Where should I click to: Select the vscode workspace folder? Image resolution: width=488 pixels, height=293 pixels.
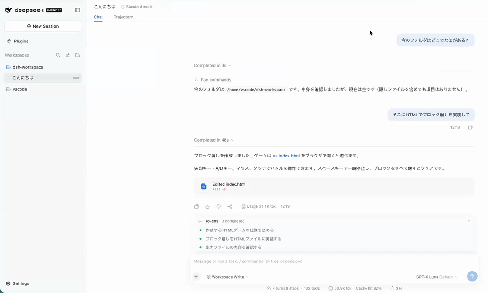[42, 89]
